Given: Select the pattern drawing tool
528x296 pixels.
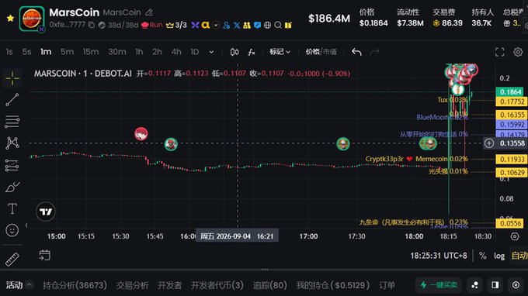Looking at the screenshot, I should 12,143.
